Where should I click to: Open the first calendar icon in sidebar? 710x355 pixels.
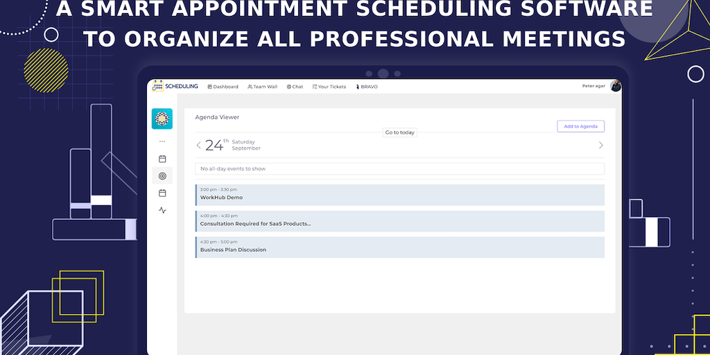coord(162,159)
